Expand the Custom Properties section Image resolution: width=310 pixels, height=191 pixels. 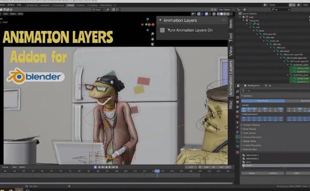pyautogui.click(x=252, y=145)
